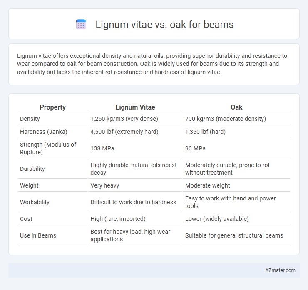
Task: Select the summary paragraph about lignum vitae
Action: tap(152, 64)
